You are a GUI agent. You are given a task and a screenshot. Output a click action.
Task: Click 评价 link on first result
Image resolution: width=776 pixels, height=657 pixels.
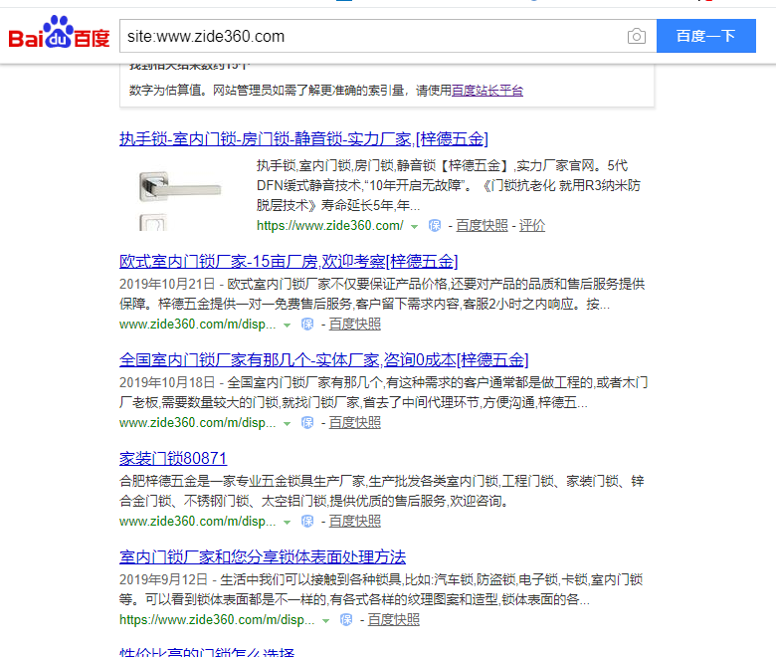point(532,226)
